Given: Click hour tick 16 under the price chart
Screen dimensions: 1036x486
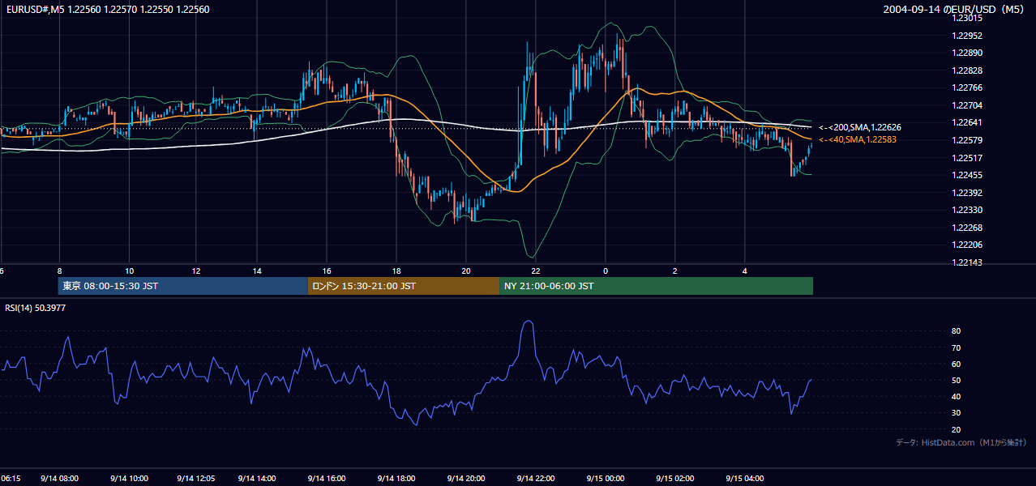Looking at the screenshot, I should click(x=327, y=271).
